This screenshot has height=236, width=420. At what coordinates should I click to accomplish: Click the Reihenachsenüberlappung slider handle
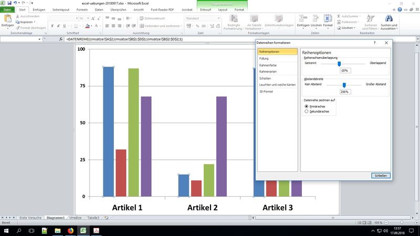coord(339,63)
